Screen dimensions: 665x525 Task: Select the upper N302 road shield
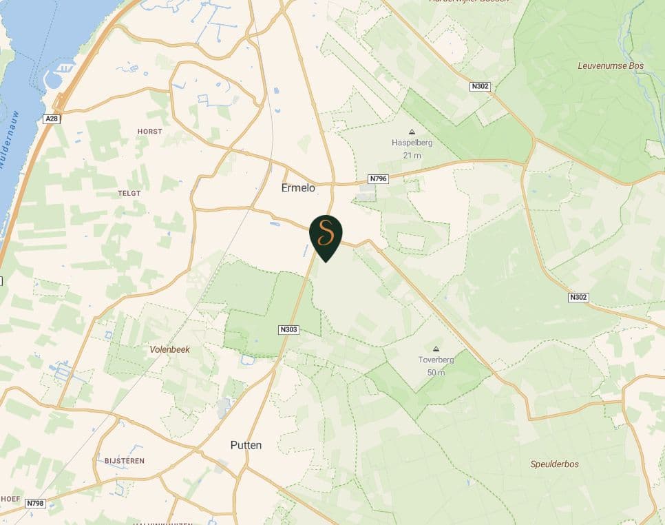[480, 86]
